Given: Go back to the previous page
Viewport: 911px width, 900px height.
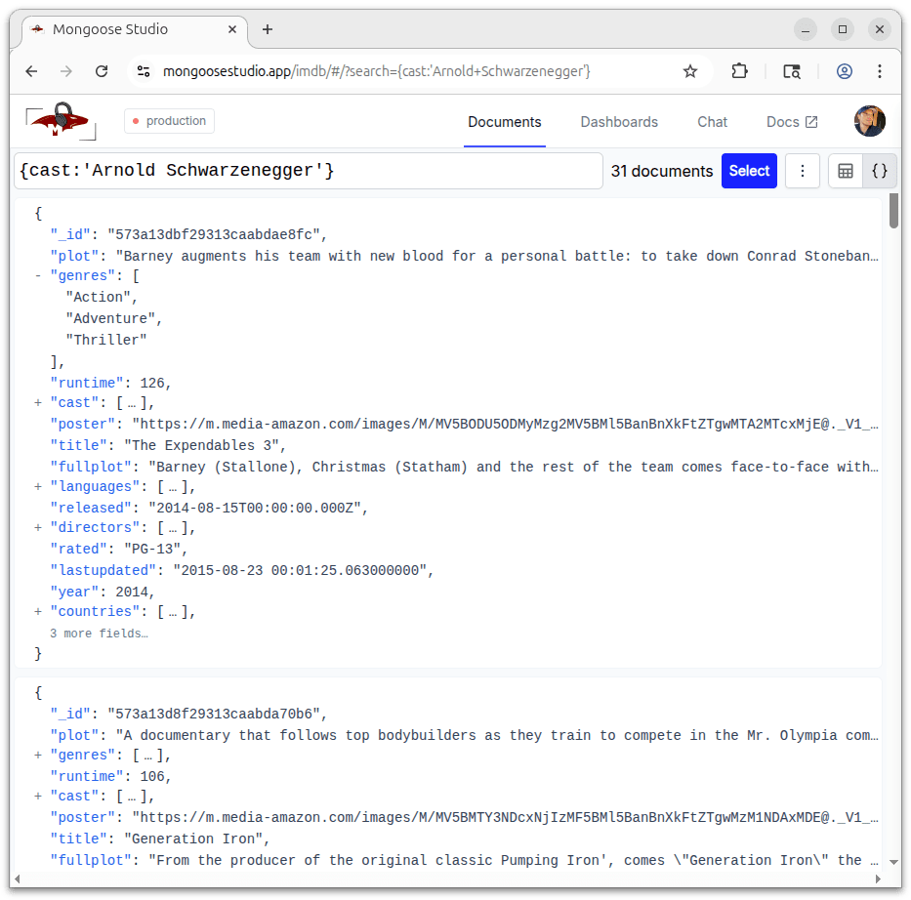Looking at the screenshot, I should [31, 71].
